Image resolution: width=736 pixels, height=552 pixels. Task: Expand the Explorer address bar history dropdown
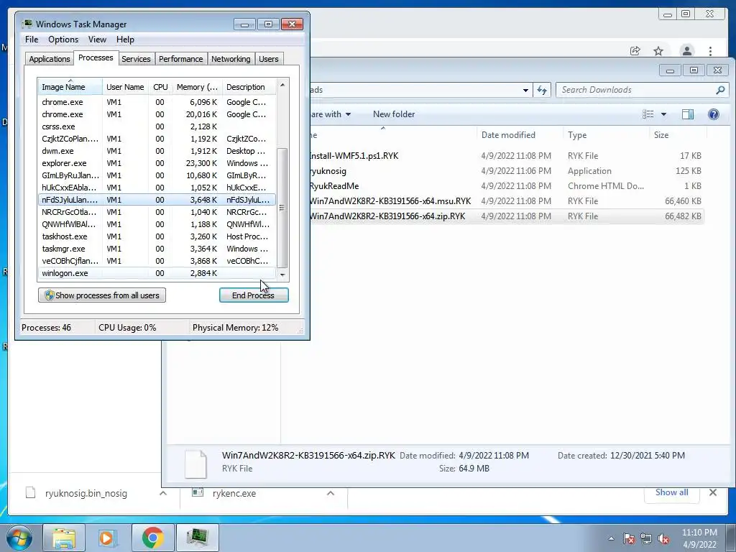(x=525, y=90)
